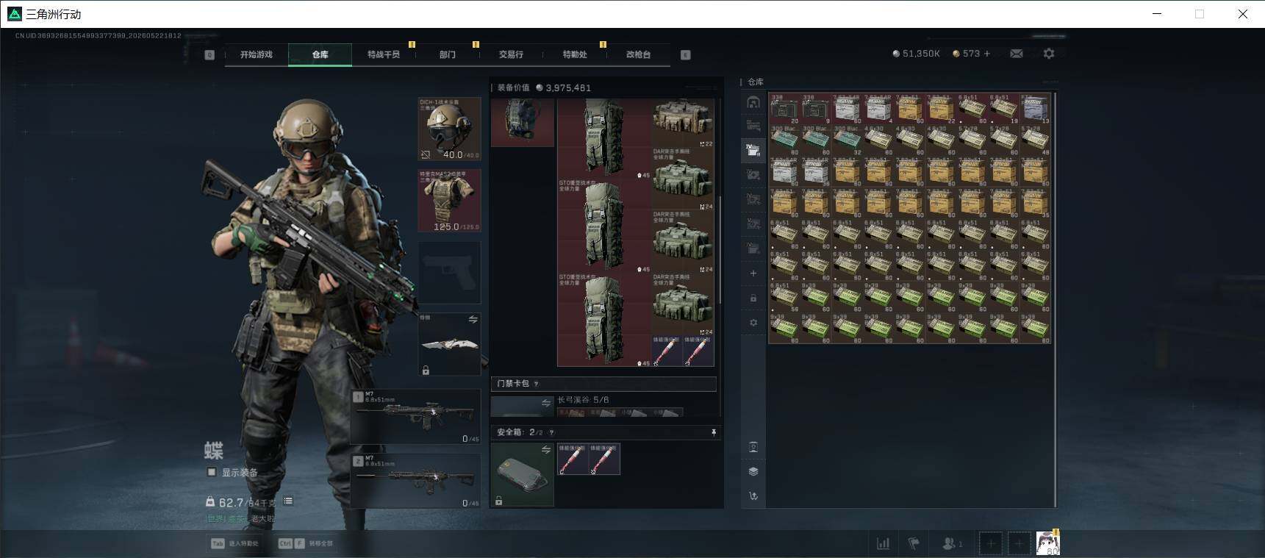Select the ammo box with count 13
This screenshot has height=558, width=1265.
pos(1036,109)
